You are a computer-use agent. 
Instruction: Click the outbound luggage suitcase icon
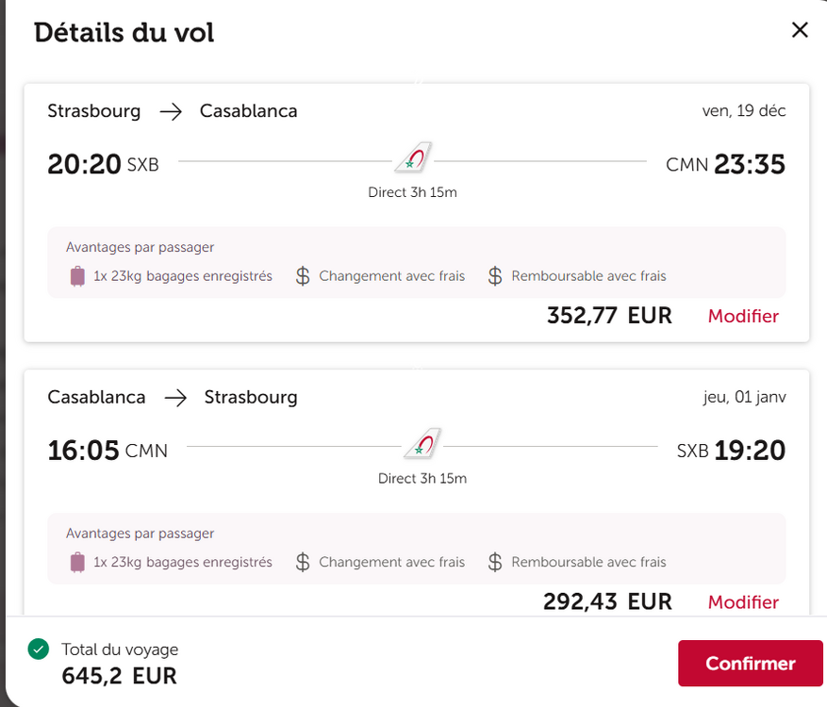(x=77, y=276)
